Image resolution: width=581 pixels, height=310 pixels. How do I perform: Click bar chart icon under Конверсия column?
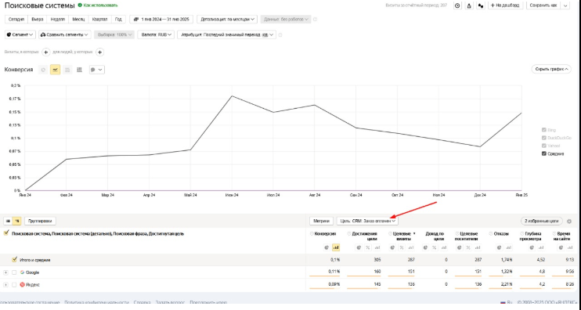[x=336, y=247]
